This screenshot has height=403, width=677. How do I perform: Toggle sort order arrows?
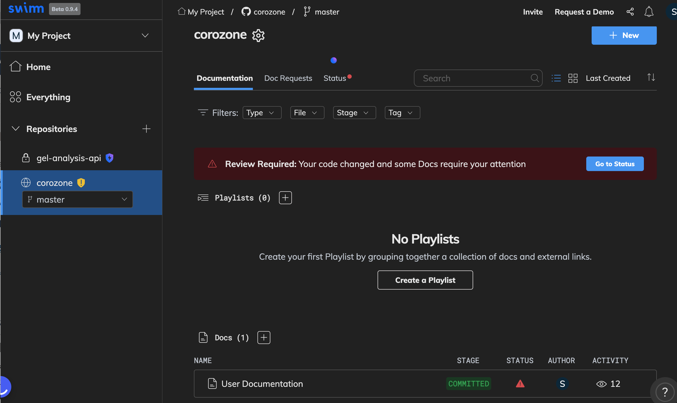tap(651, 78)
